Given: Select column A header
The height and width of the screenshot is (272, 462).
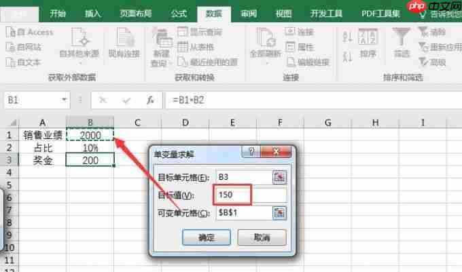Looking at the screenshot, I should click(x=42, y=122).
